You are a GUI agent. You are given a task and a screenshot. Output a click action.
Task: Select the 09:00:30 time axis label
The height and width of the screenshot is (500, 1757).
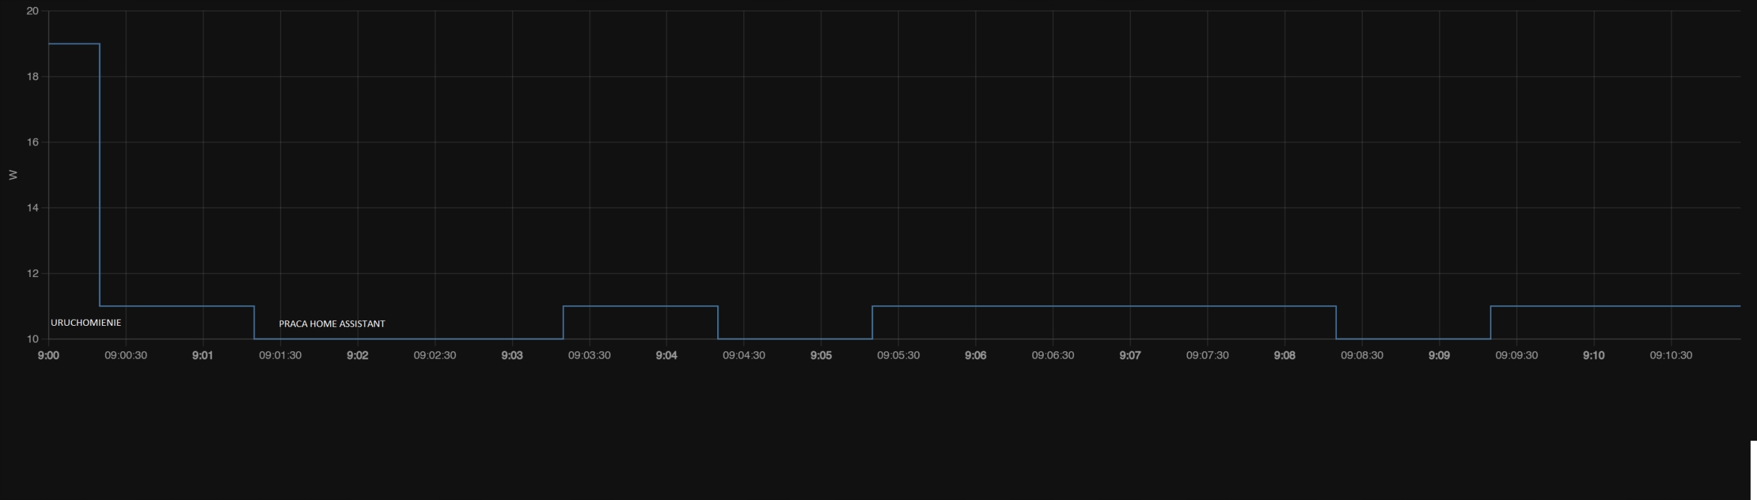[x=126, y=355]
